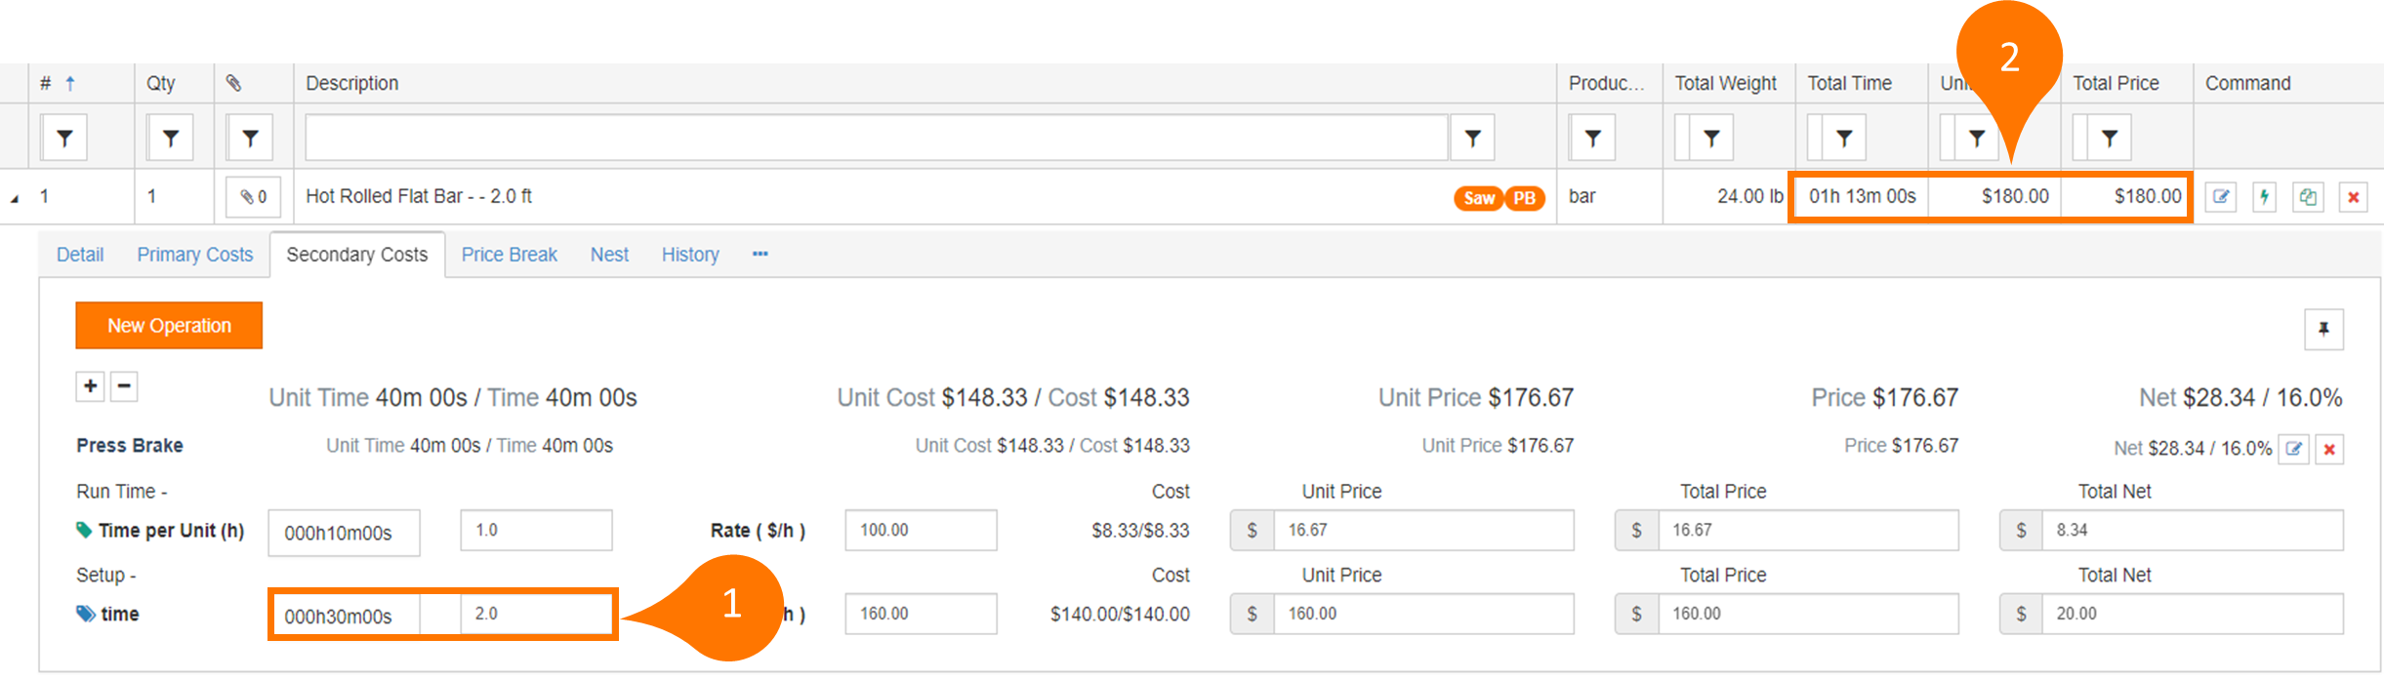Open the Price Break tab
The image size is (2384, 679).
(509, 255)
